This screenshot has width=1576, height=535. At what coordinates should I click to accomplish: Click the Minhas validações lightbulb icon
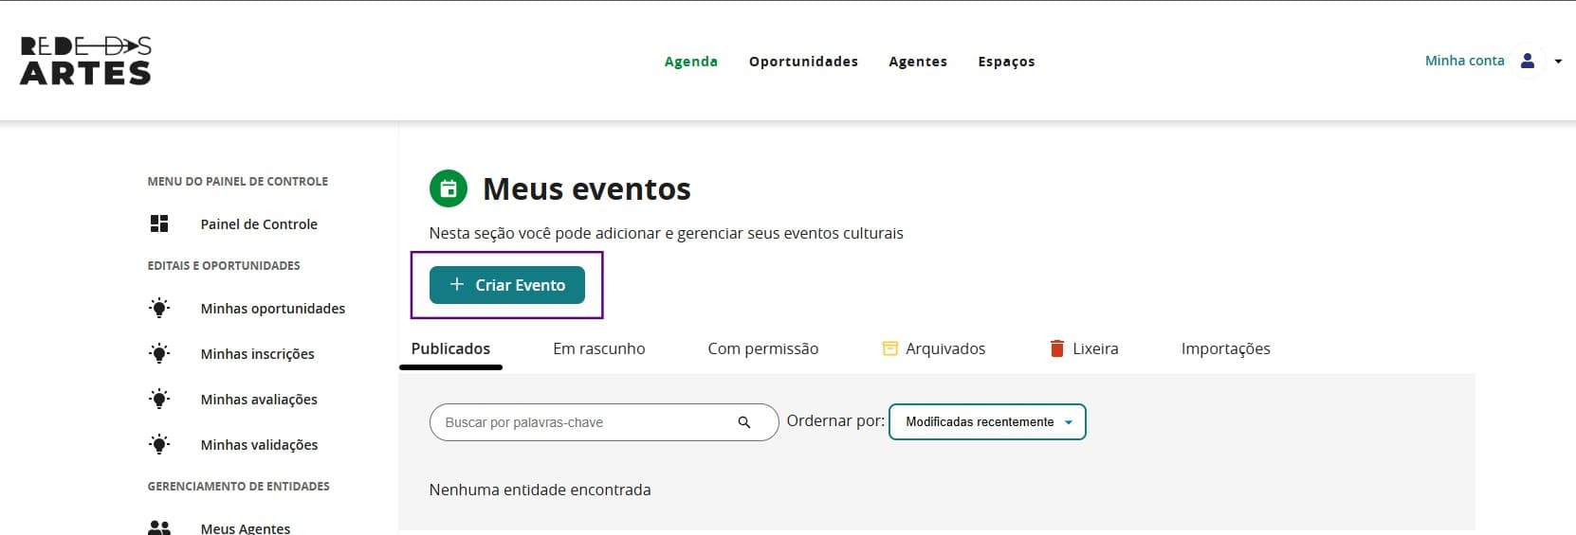coord(159,444)
